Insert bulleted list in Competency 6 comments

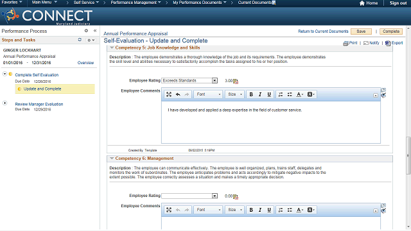click(290, 210)
